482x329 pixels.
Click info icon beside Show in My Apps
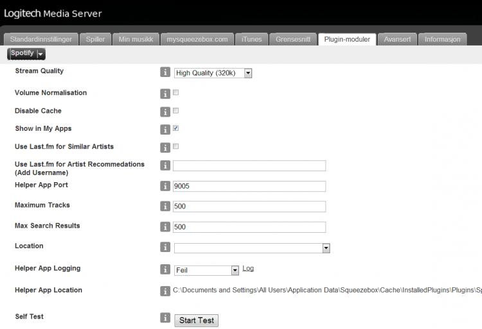165,130
